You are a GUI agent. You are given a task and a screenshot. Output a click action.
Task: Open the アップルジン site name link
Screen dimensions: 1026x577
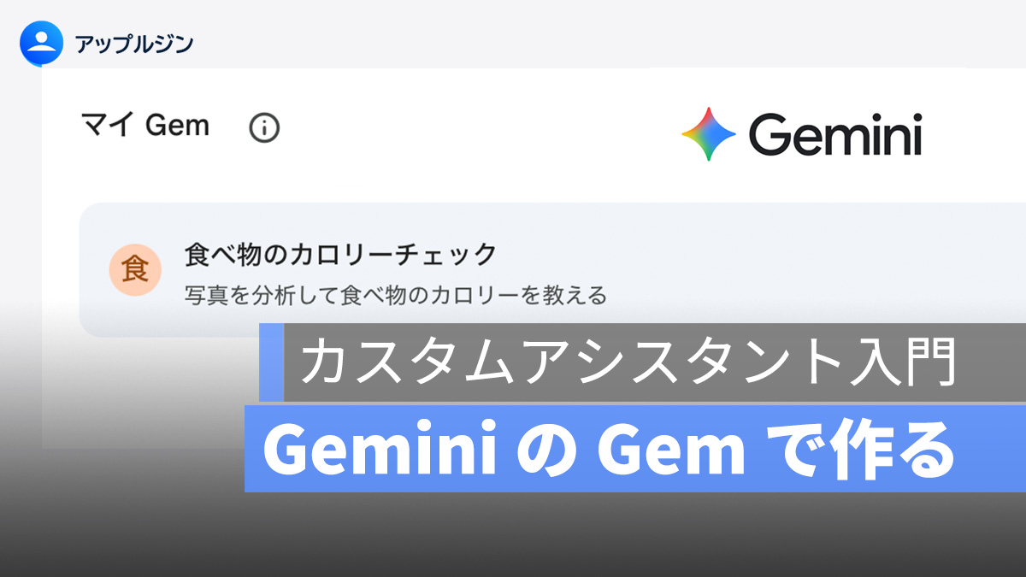coord(133,44)
